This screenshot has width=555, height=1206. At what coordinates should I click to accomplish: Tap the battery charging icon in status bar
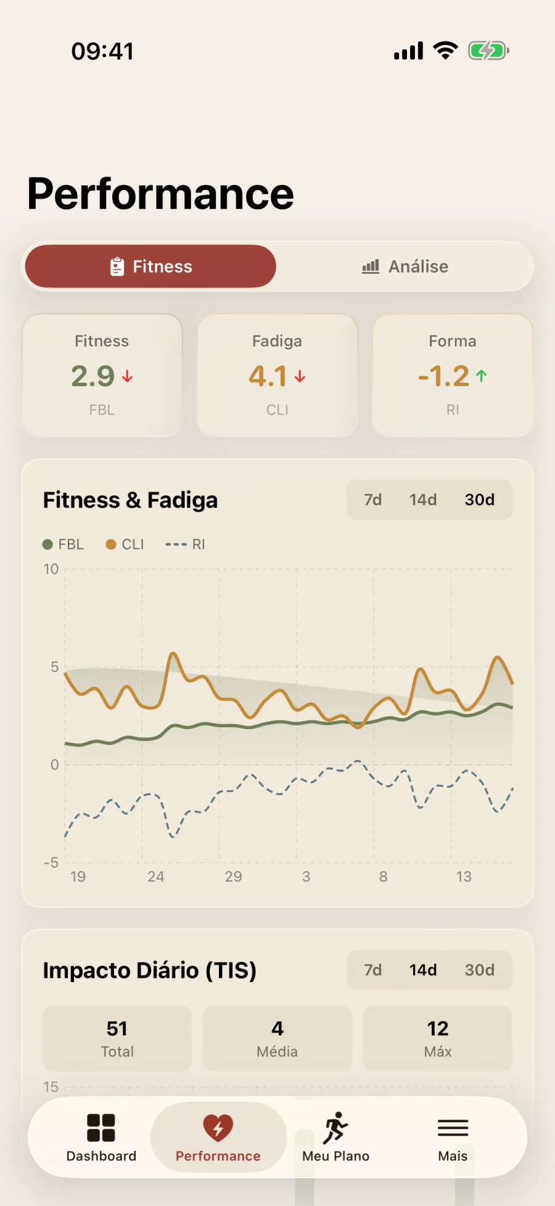(488, 51)
